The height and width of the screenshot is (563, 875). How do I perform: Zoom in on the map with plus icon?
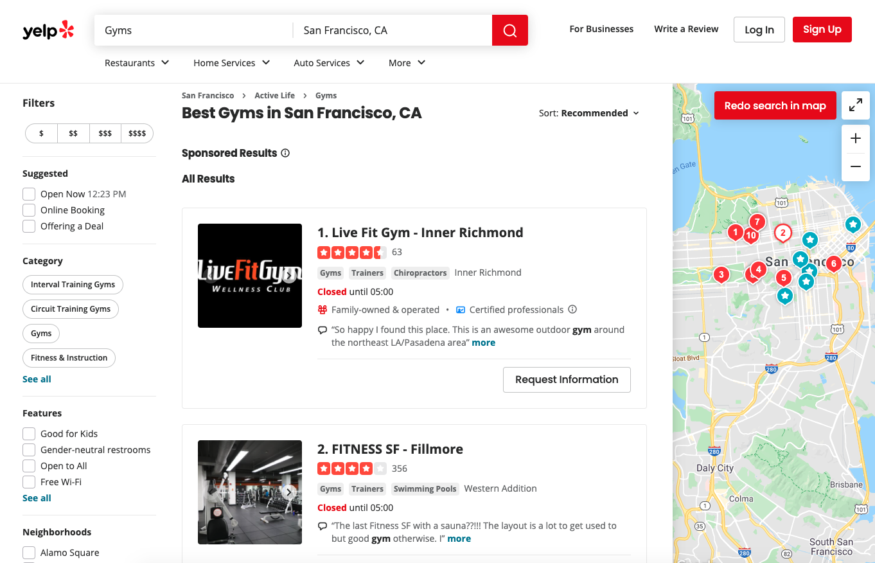[x=855, y=138]
